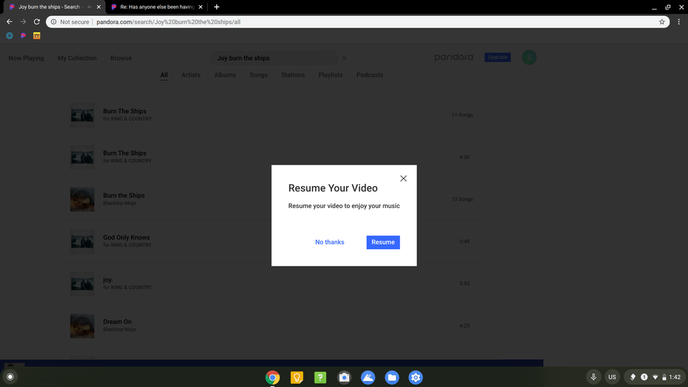Reload the Pandora page
Screen dimensions: 688x387
pyautogui.click(x=37, y=21)
